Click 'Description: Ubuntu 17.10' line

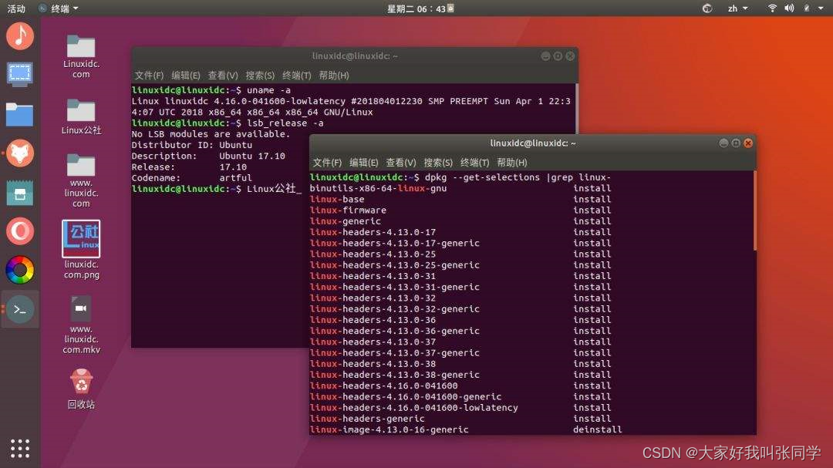click(x=208, y=157)
